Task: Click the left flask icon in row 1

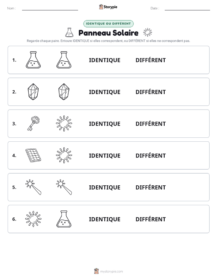Action: coord(33,60)
